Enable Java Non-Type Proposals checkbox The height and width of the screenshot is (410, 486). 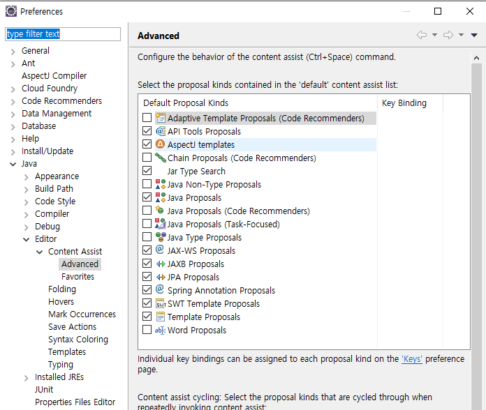point(147,184)
